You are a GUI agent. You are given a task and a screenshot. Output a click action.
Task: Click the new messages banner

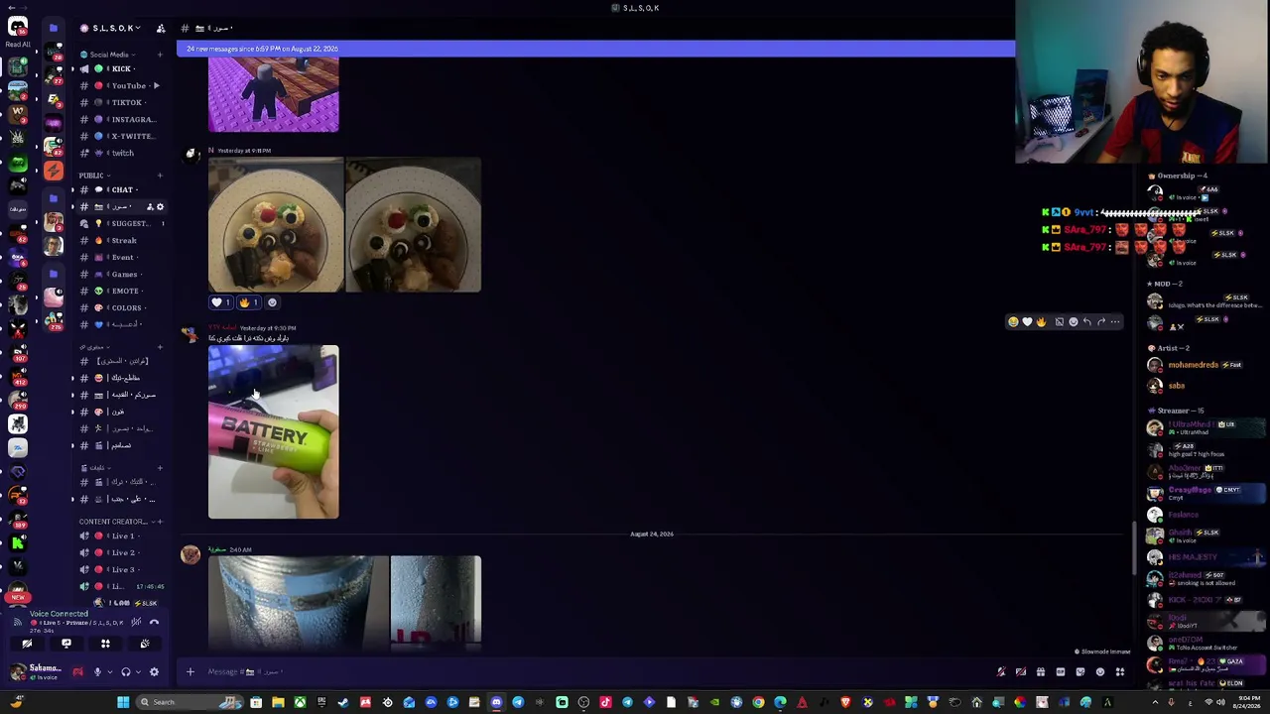click(595, 49)
